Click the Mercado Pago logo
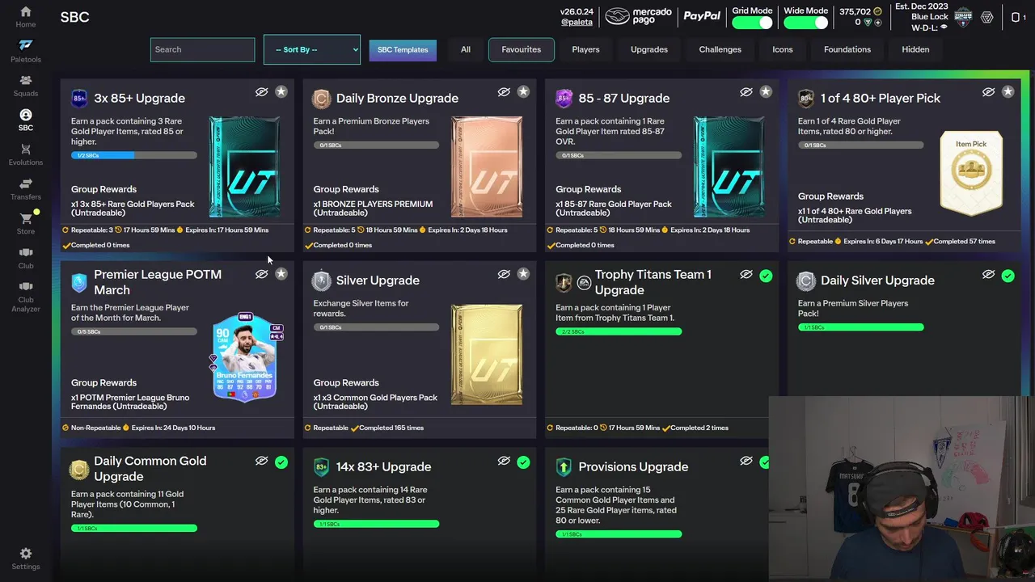The image size is (1035, 582). click(x=639, y=16)
